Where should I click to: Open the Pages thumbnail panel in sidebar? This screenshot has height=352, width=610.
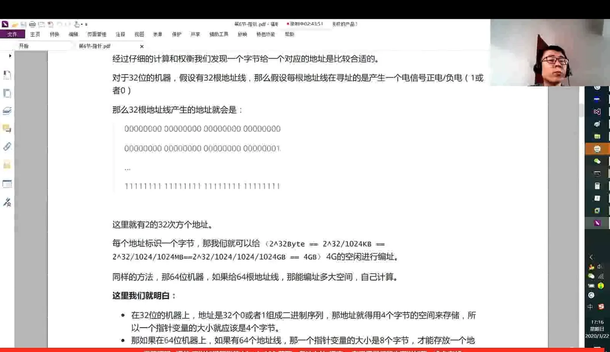(7, 93)
